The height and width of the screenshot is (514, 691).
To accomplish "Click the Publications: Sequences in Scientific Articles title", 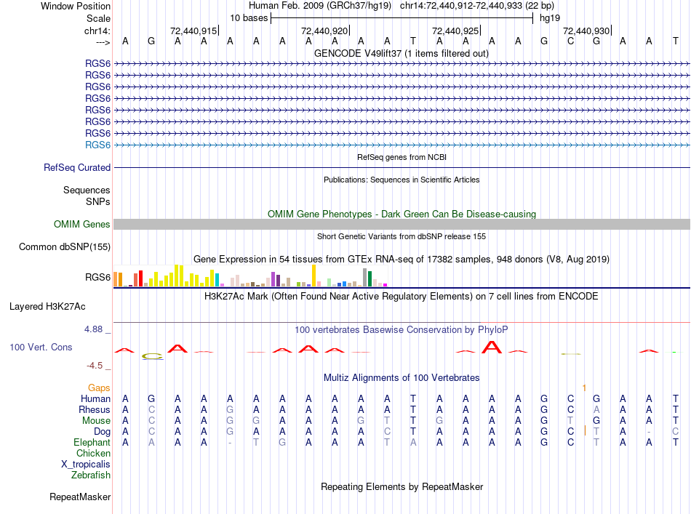I will point(402,180).
